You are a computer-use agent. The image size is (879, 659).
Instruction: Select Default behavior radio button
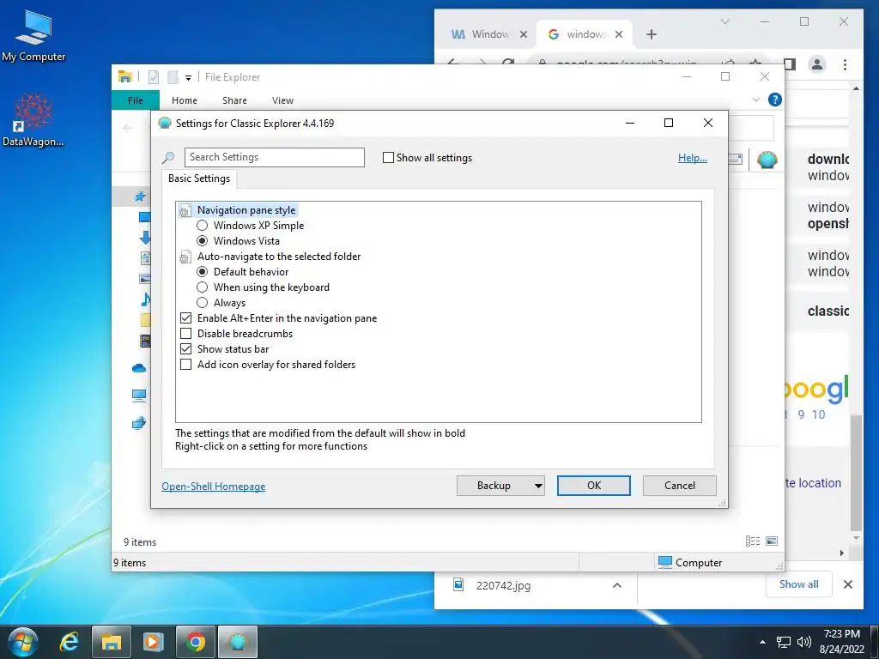[203, 272]
